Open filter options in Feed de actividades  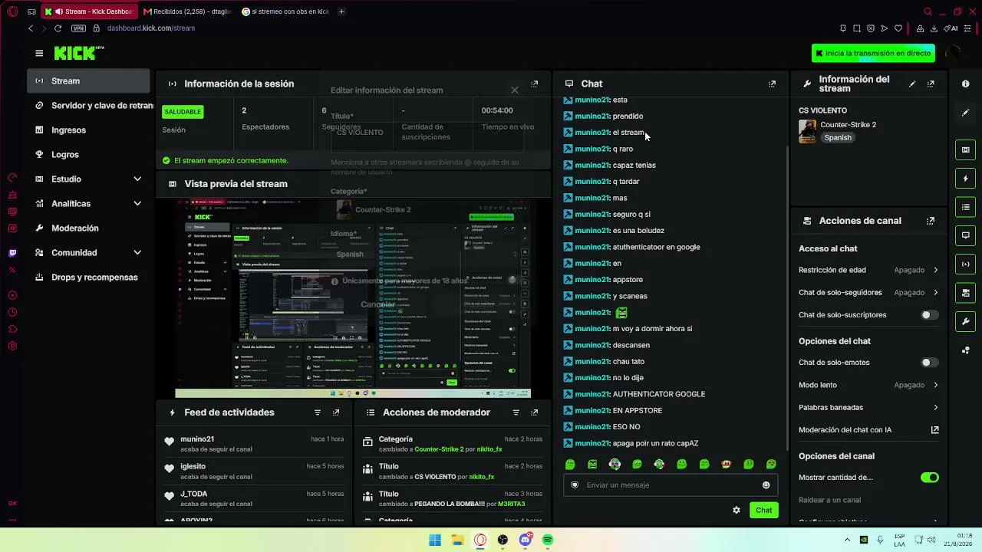click(x=318, y=412)
